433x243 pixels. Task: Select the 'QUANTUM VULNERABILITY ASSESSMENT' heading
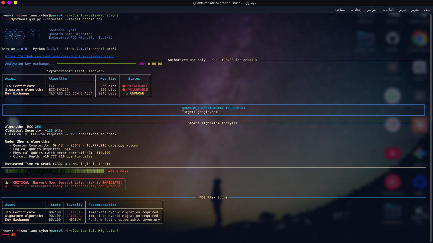pyautogui.click(x=214, y=108)
